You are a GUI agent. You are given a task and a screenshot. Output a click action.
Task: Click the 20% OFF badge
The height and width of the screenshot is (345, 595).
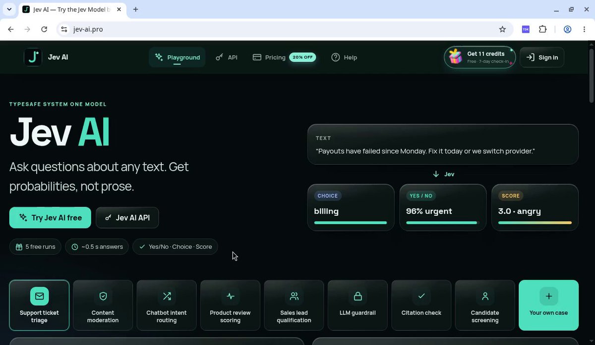302,57
